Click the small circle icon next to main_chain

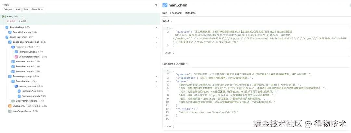tap(21, 16)
